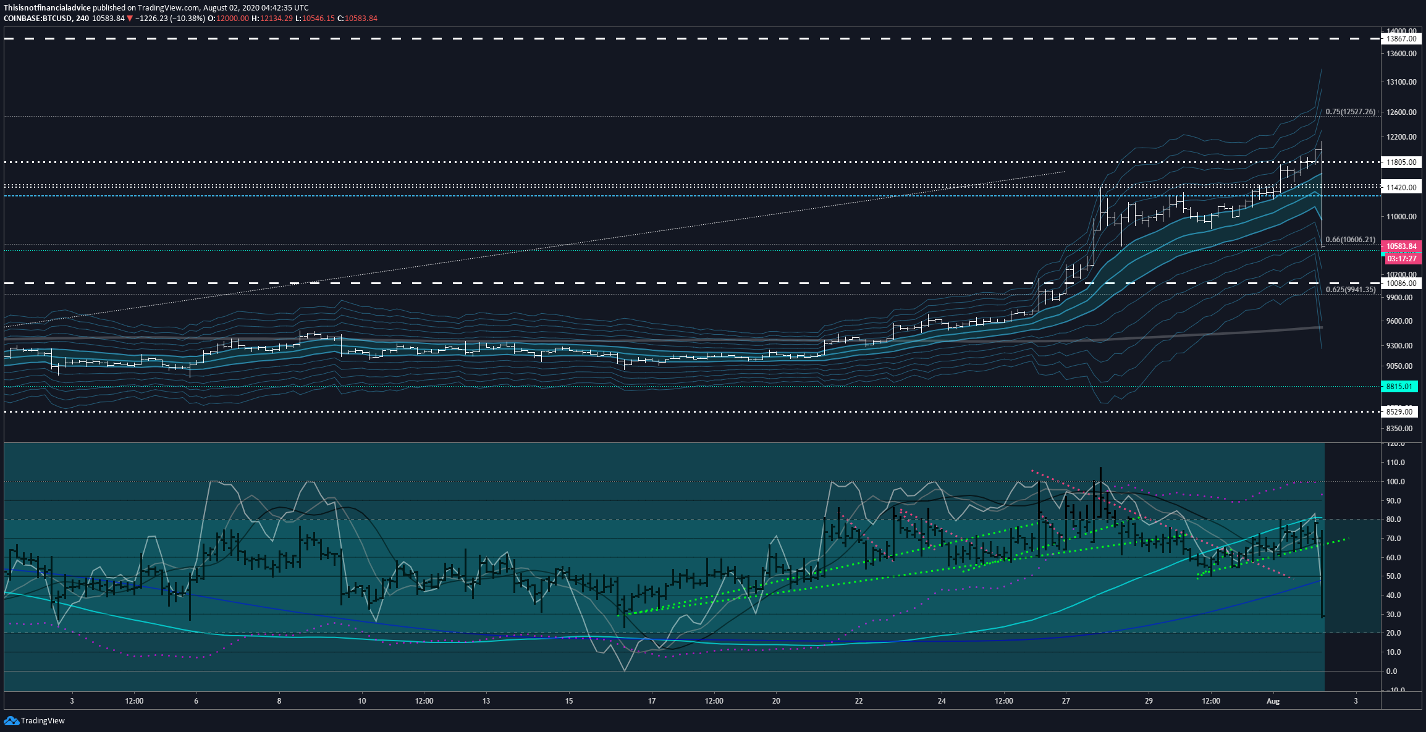The height and width of the screenshot is (732, 1426).
Task: Click the 11000.00 price axis label
Action: 1401,217
